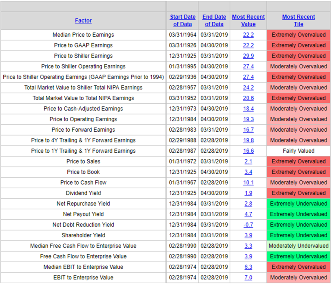
Task: Open the 18.4 Cash-Adjusted Earnings value
Action: pyautogui.click(x=248, y=109)
